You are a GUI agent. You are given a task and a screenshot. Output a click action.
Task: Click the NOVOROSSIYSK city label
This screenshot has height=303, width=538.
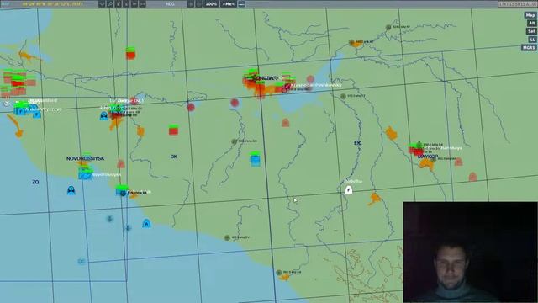86,158
